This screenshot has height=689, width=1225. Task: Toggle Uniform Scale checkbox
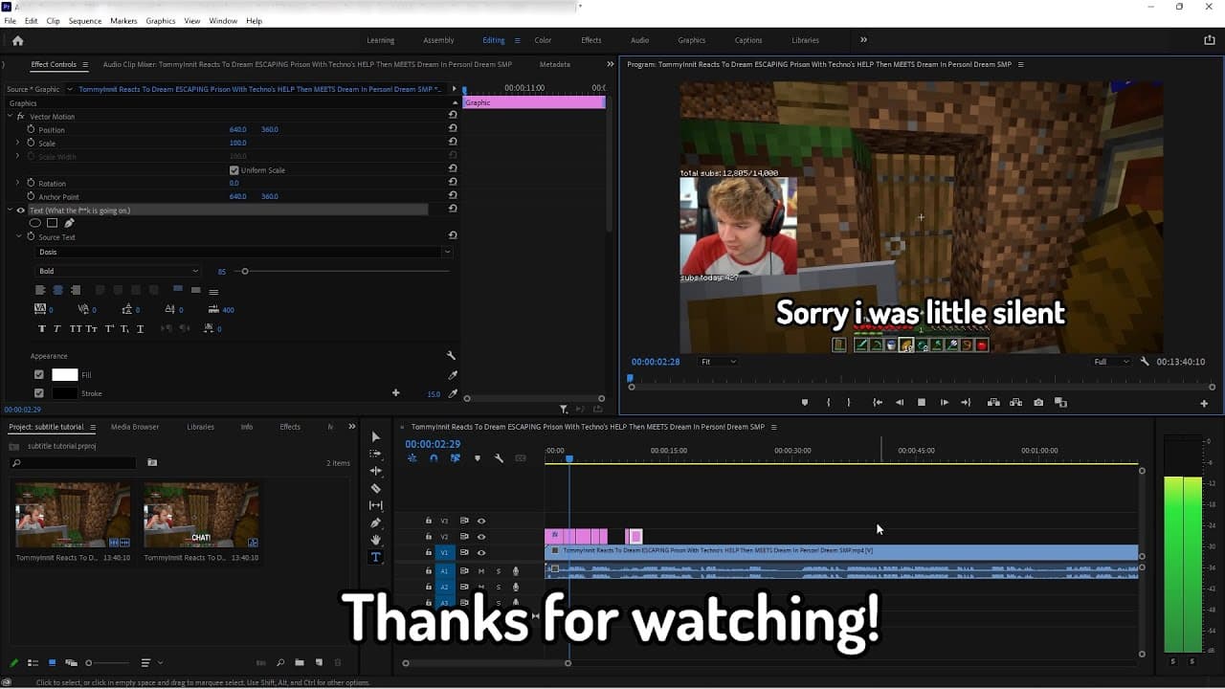(x=234, y=170)
